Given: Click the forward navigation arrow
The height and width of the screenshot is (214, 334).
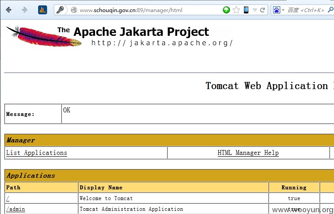Looking at the screenshot, I should 25,10.
